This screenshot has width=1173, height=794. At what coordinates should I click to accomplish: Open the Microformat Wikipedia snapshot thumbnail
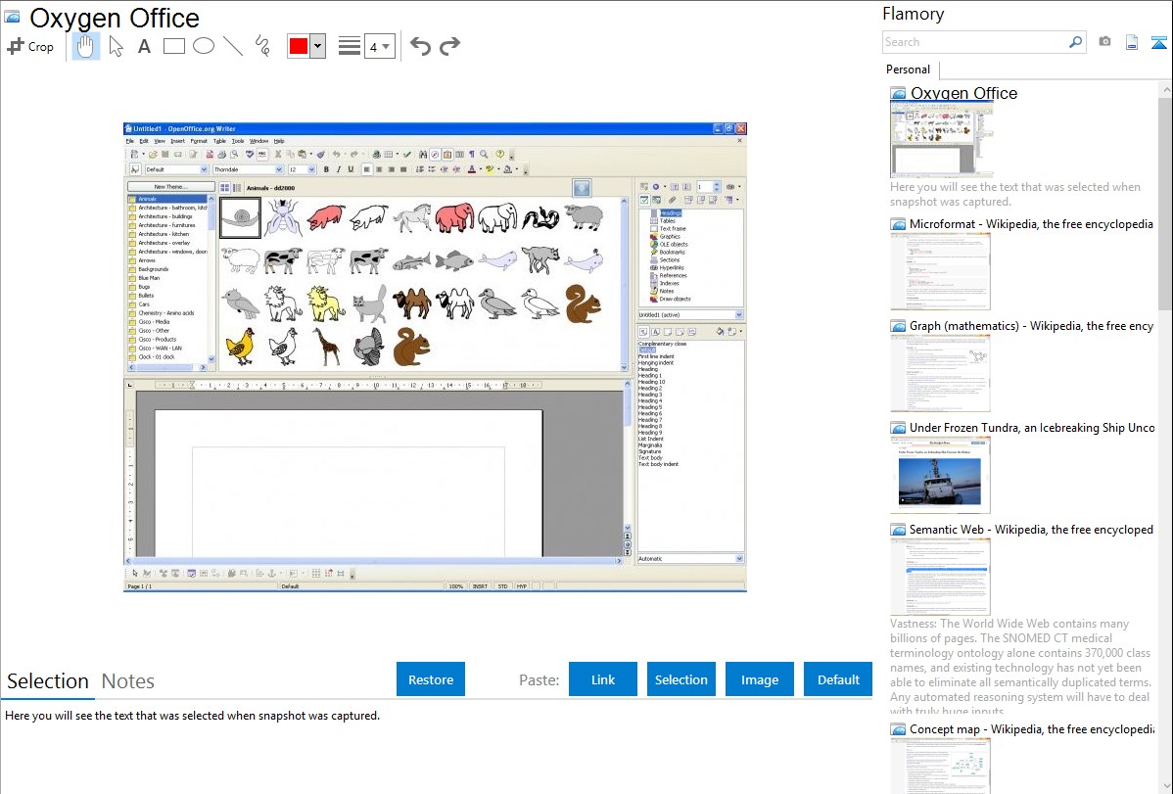pos(940,271)
